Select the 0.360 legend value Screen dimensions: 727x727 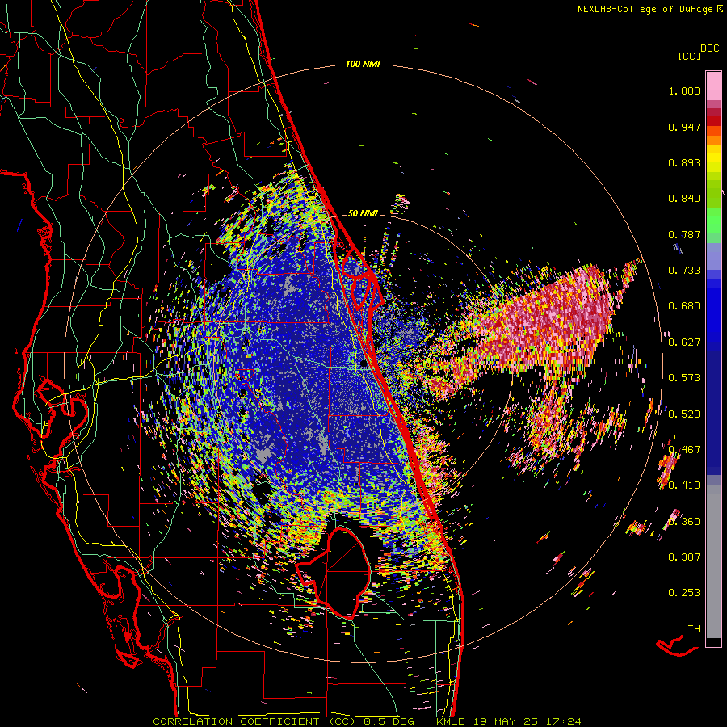point(684,521)
